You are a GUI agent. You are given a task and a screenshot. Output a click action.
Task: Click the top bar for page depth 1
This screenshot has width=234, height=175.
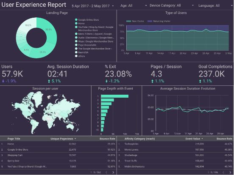coord(114,96)
